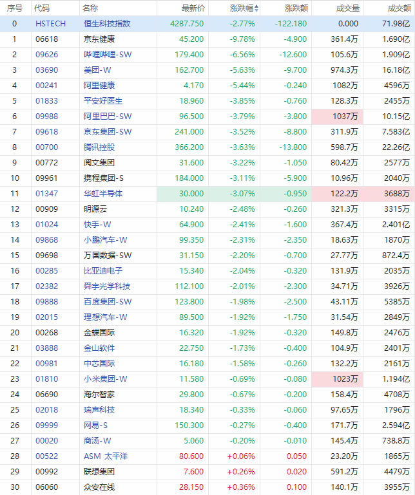Open 中芯国际 stock name
Screen dimensions: 415x495
coord(99,364)
